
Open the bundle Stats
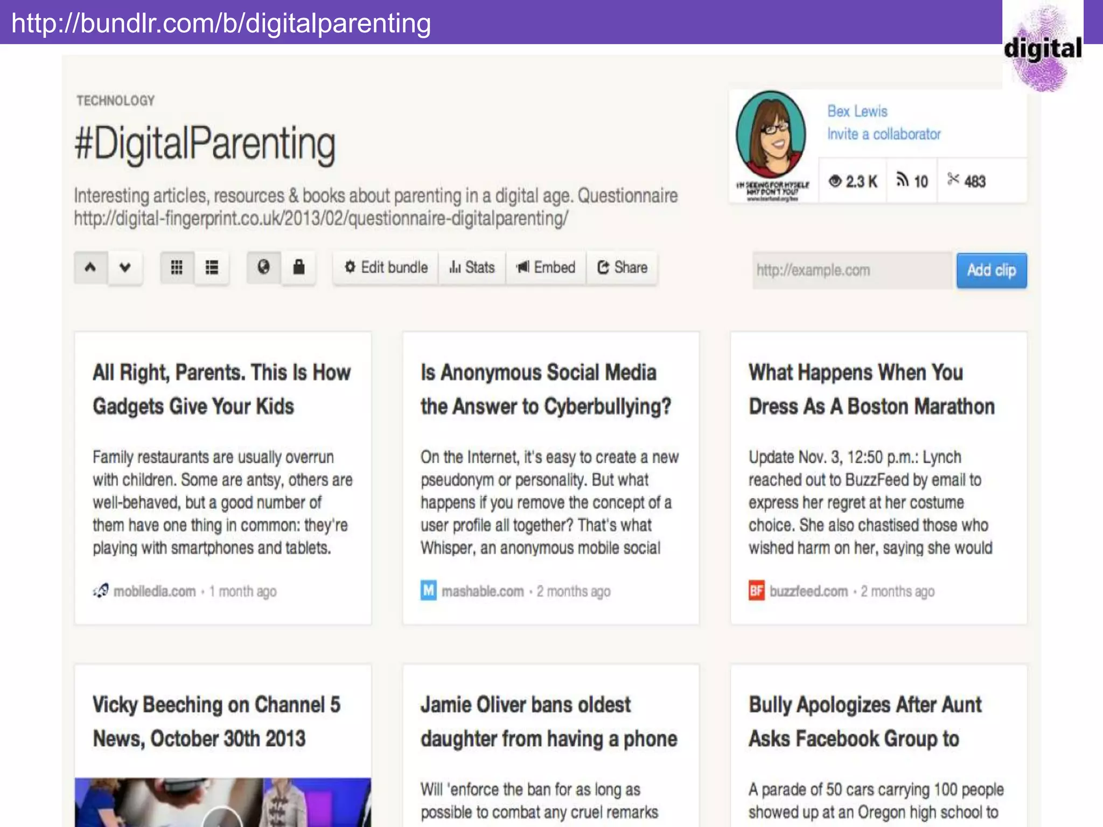point(472,267)
